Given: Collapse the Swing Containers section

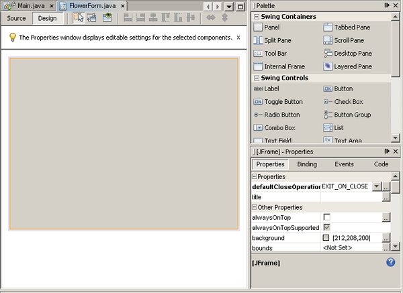Looking at the screenshot, I should tap(257, 16).
